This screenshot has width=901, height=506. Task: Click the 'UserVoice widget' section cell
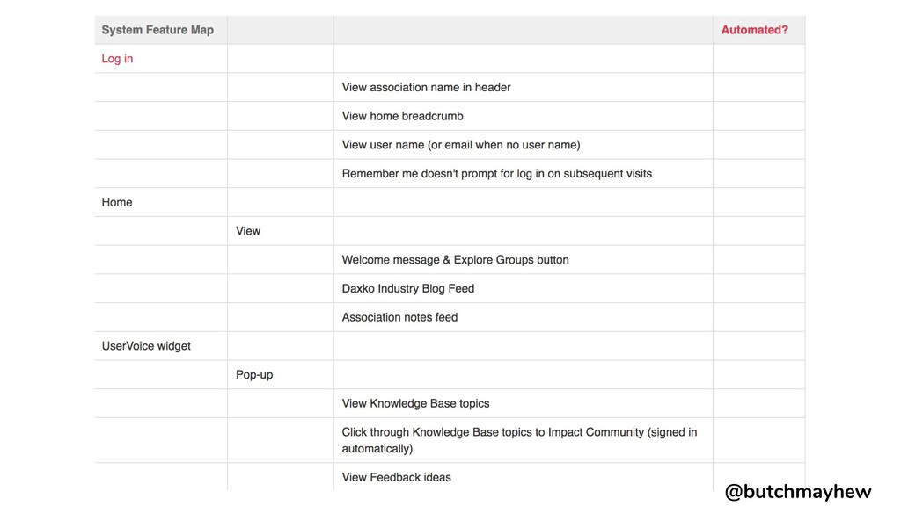click(x=161, y=345)
